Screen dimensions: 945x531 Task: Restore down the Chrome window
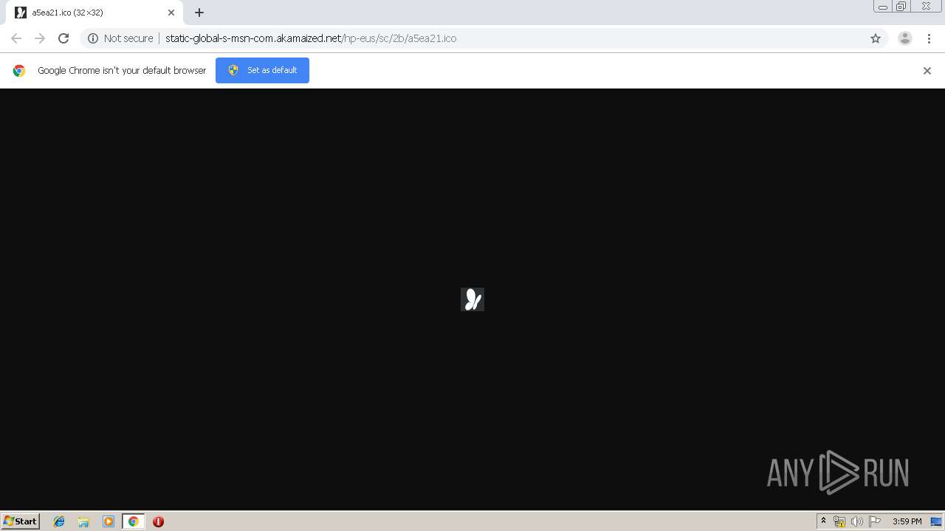pyautogui.click(x=901, y=7)
